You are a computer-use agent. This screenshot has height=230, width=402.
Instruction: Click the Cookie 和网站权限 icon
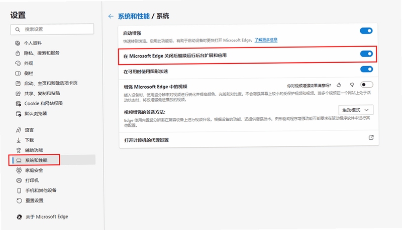tap(18, 104)
